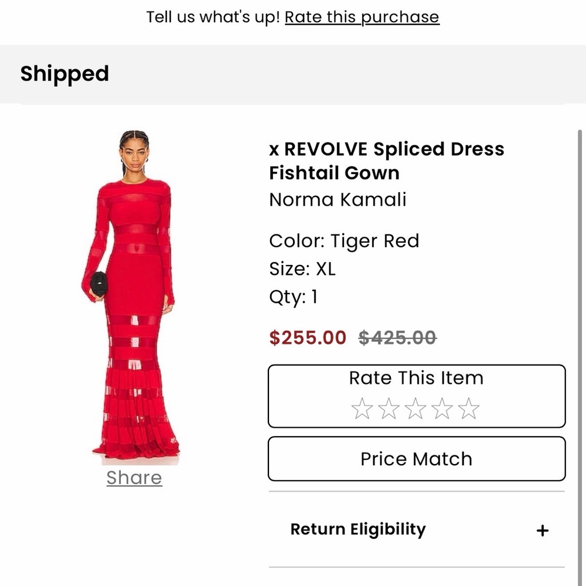This screenshot has width=586, height=586.
Task: Select the sale price $255.00
Action: (x=306, y=338)
